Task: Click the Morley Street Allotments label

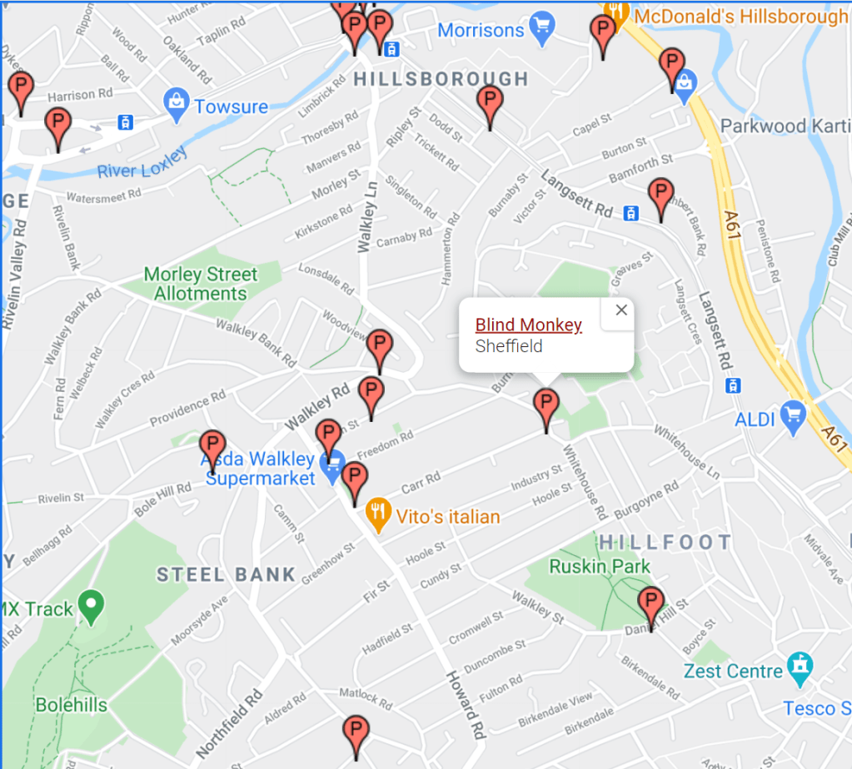Action: [201, 284]
